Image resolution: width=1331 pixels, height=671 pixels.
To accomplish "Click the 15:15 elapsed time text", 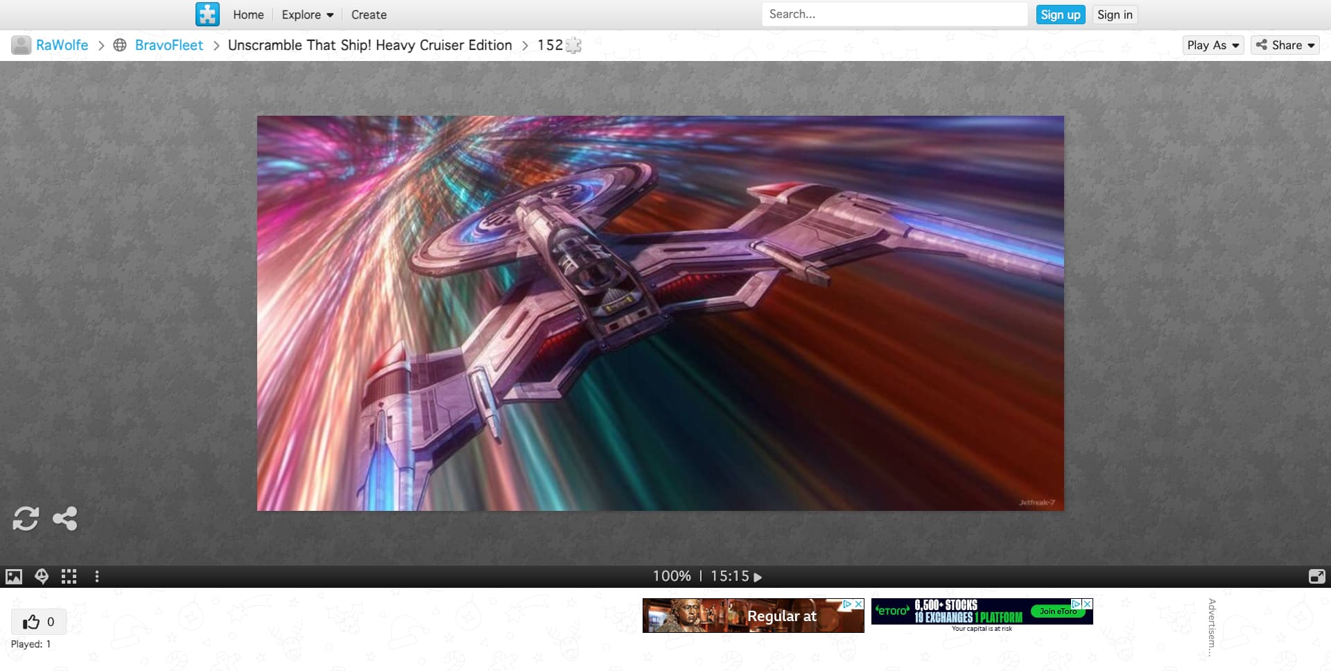I will (730, 577).
